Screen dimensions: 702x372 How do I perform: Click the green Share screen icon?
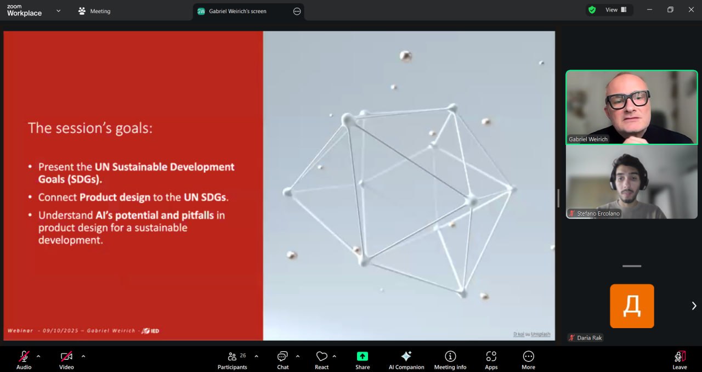point(363,357)
